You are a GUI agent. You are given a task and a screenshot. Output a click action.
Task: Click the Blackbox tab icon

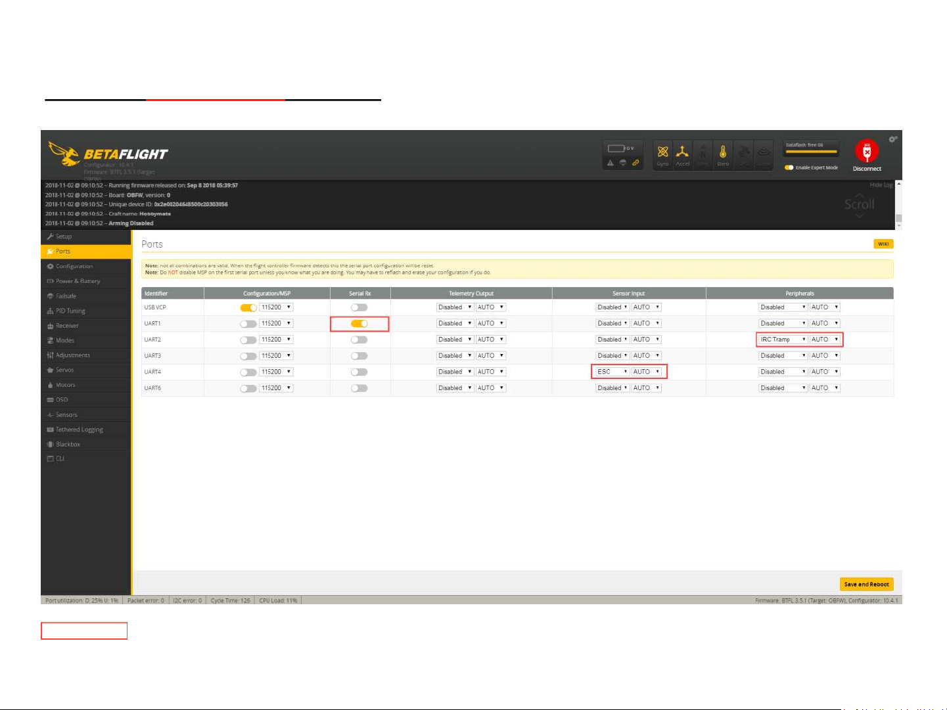[x=50, y=444]
